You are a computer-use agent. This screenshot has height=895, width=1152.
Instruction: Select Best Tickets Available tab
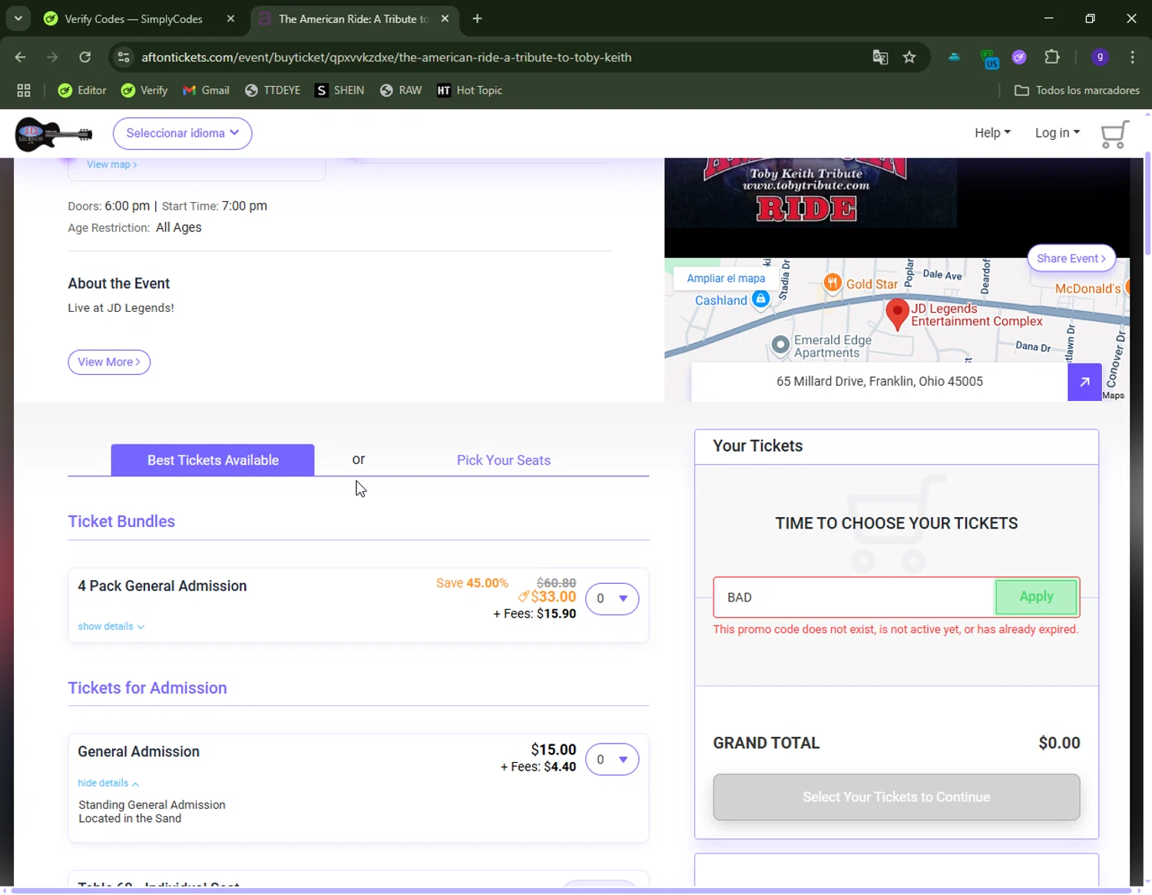pos(213,460)
